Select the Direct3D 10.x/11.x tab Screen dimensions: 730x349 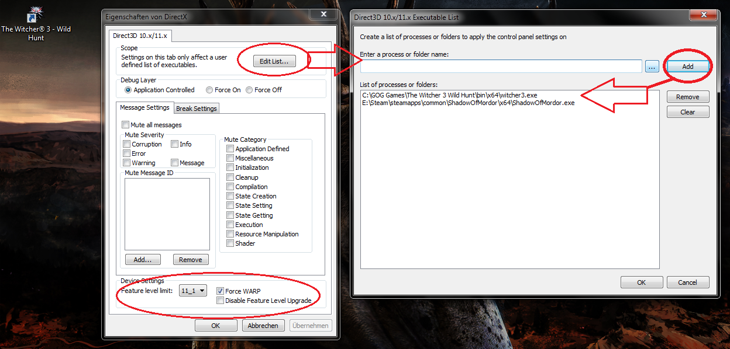(140, 36)
